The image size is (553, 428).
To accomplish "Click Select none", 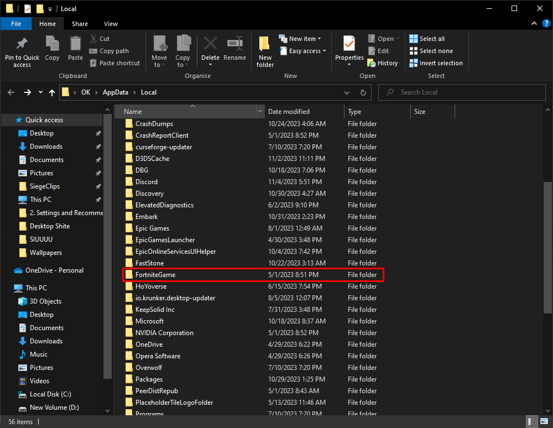I will click(x=431, y=51).
